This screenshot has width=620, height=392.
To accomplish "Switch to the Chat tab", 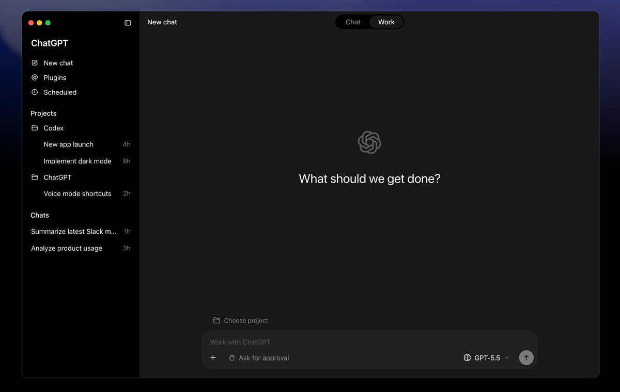I will 353,22.
